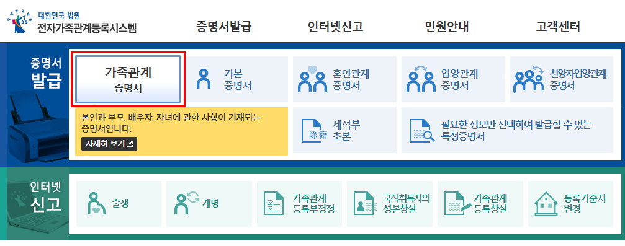The height and width of the screenshot is (246, 625).
Task: Click the 등록기준지 변경 house icon
Action: click(546, 203)
